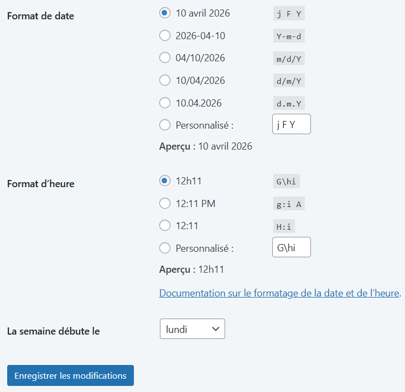This screenshot has width=405, height=392.
Task: Click the "m/d/Y" format code badge
Action: pyautogui.click(x=289, y=59)
